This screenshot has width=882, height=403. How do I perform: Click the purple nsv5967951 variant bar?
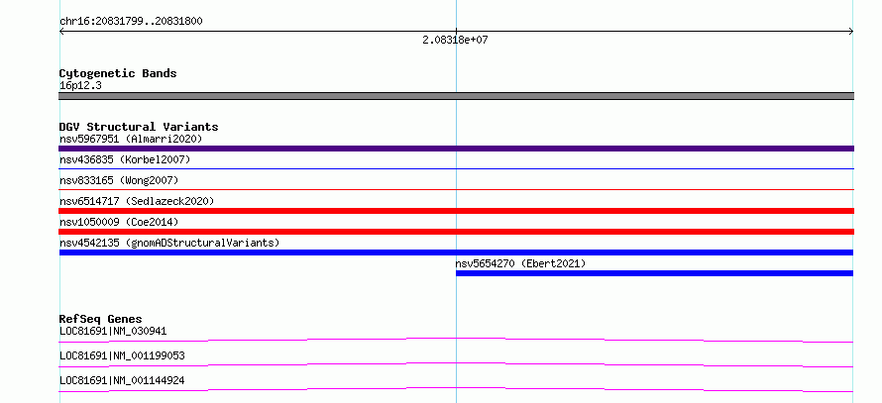pyautogui.click(x=456, y=149)
